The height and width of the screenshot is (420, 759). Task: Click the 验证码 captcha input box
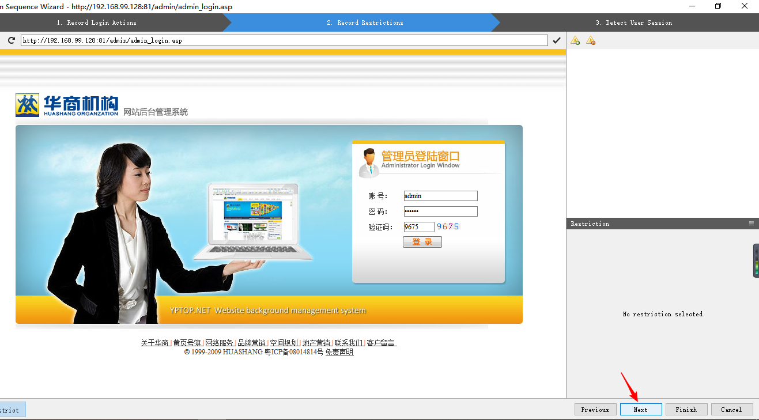tap(419, 226)
